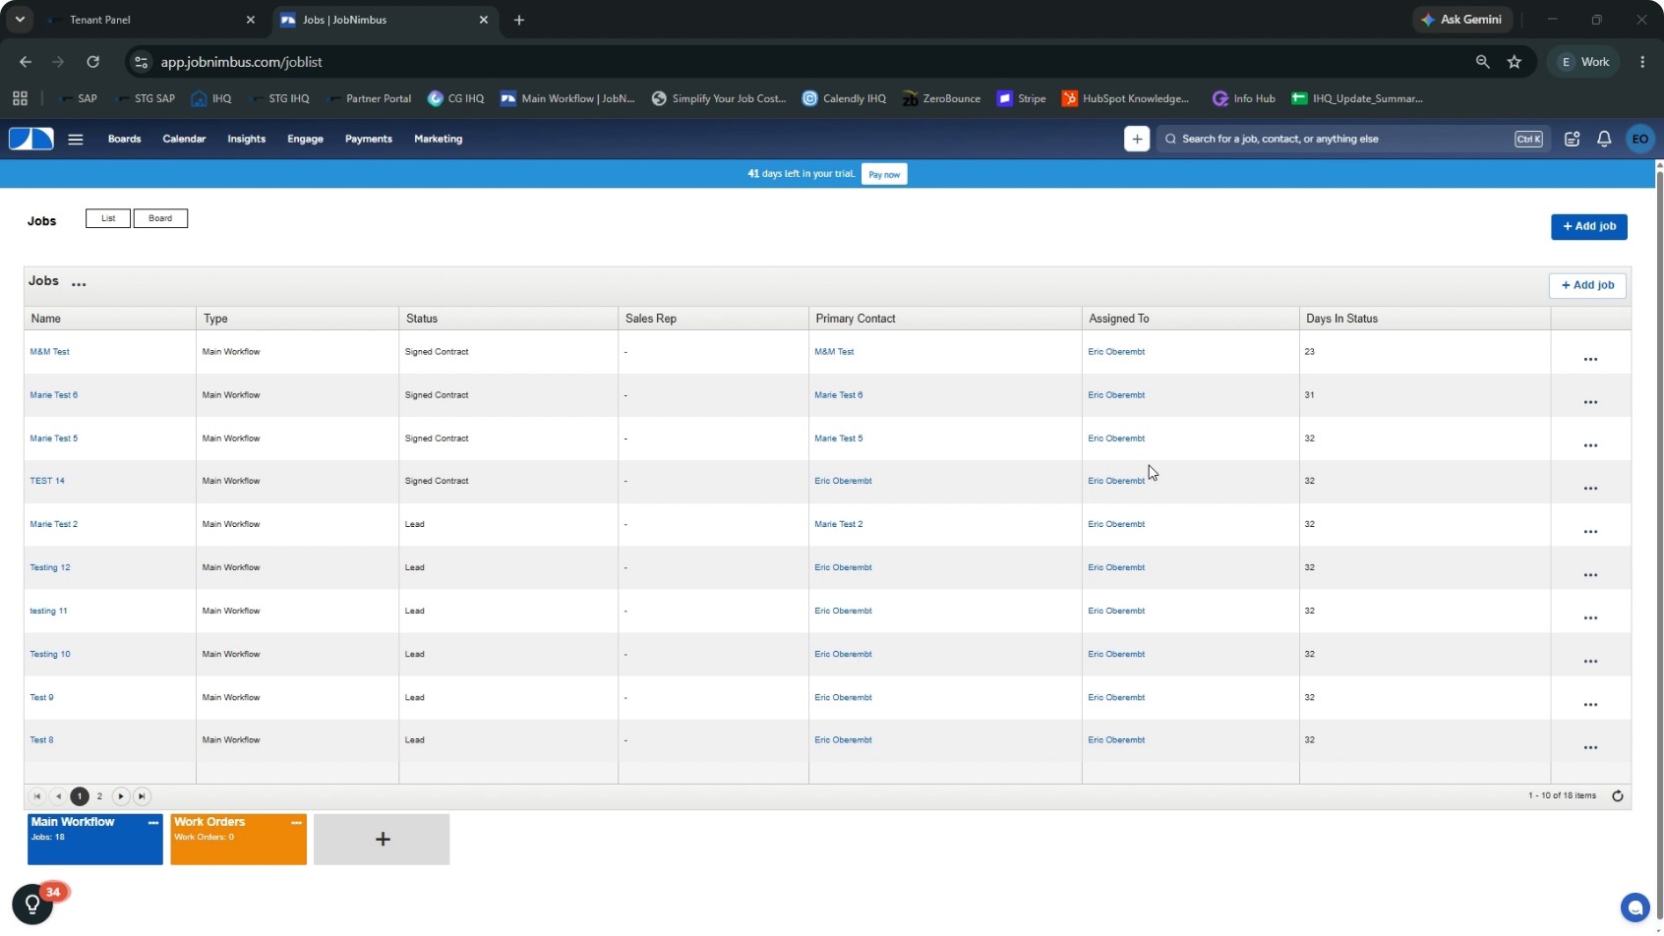Open the hamburger navigation menu
Viewport: 1664px width, 936px height.
click(76, 140)
